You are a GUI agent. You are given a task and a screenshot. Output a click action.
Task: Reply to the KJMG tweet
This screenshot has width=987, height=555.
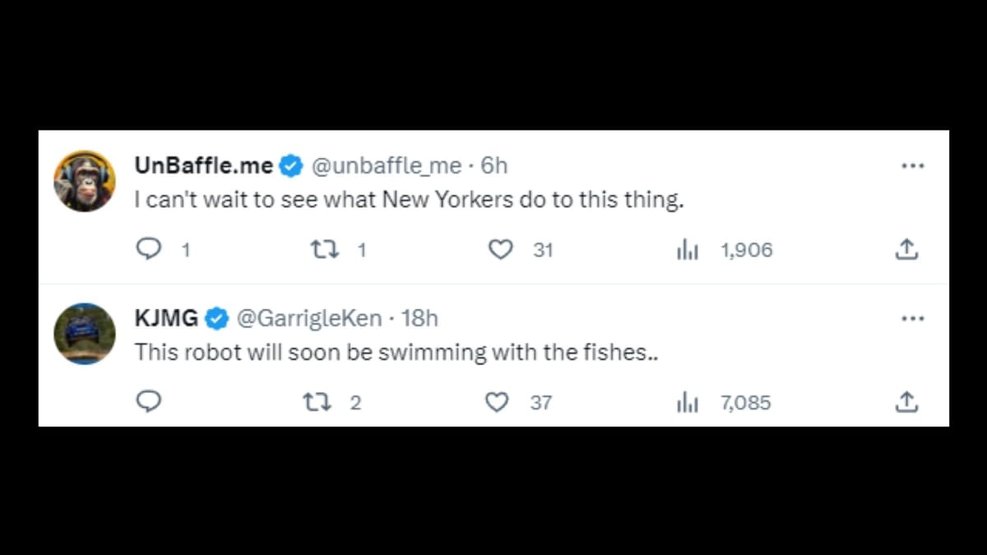tap(148, 401)
